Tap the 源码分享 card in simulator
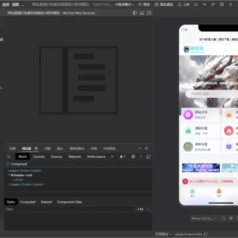 click(x=200, y=131)
